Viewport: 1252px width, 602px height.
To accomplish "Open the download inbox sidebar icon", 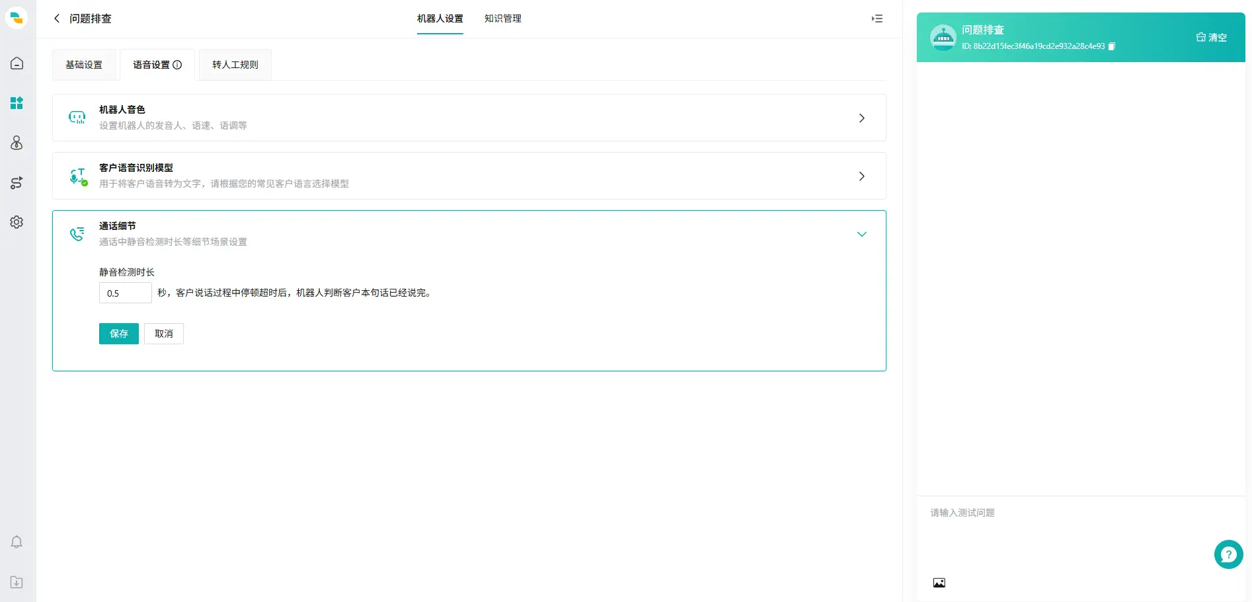I will point(17,582).
